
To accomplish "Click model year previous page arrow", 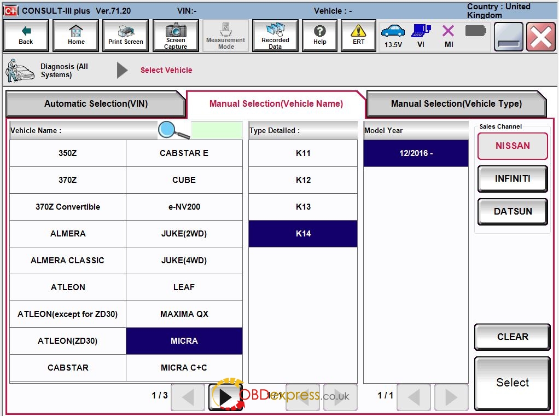I will [x=414, y=397].
